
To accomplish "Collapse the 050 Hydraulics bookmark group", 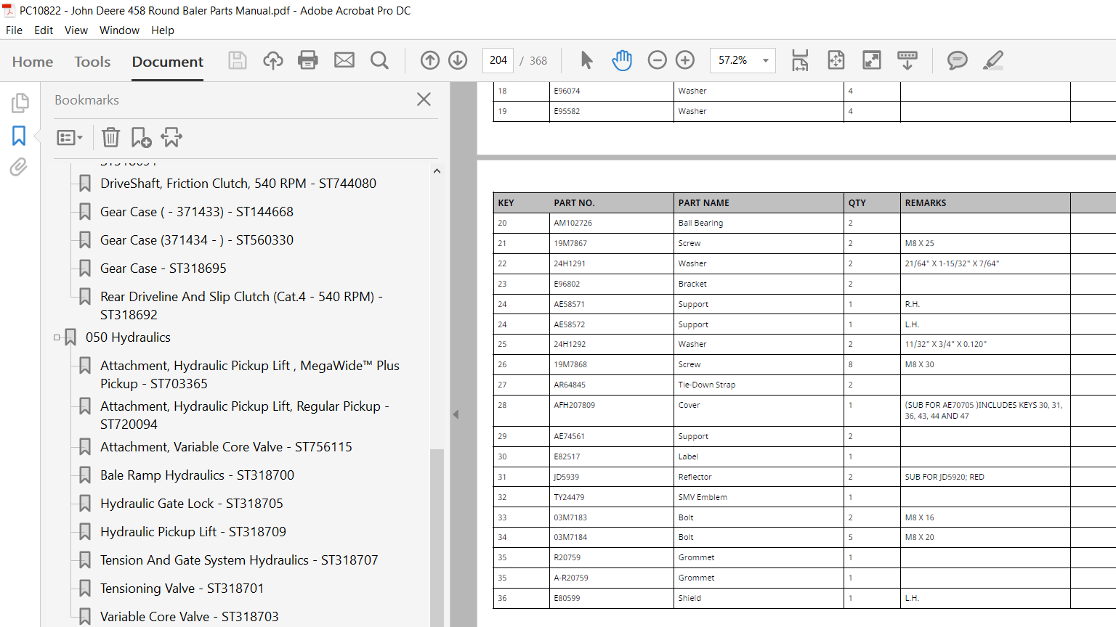I will (x=57, y=337).
